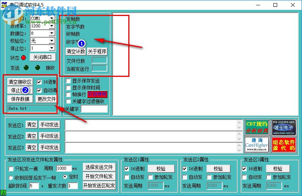Enable 显示保存时间 checkbox
This screenshot has height=196, width=302.
(68, 88)
